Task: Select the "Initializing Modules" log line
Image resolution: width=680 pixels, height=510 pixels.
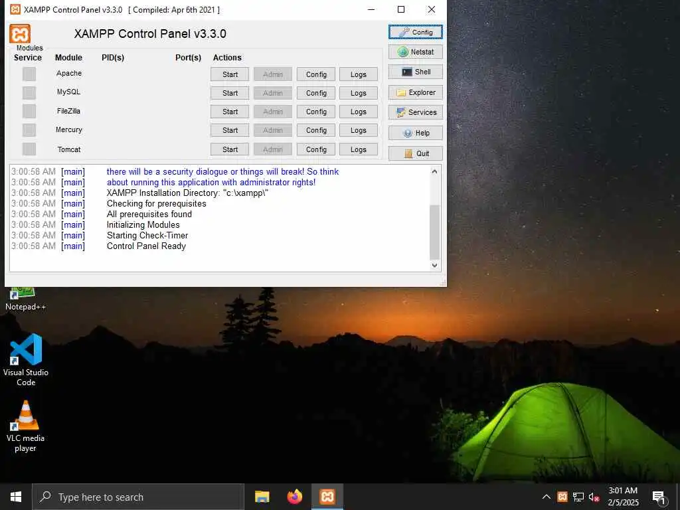Action: tap(143, 224)
